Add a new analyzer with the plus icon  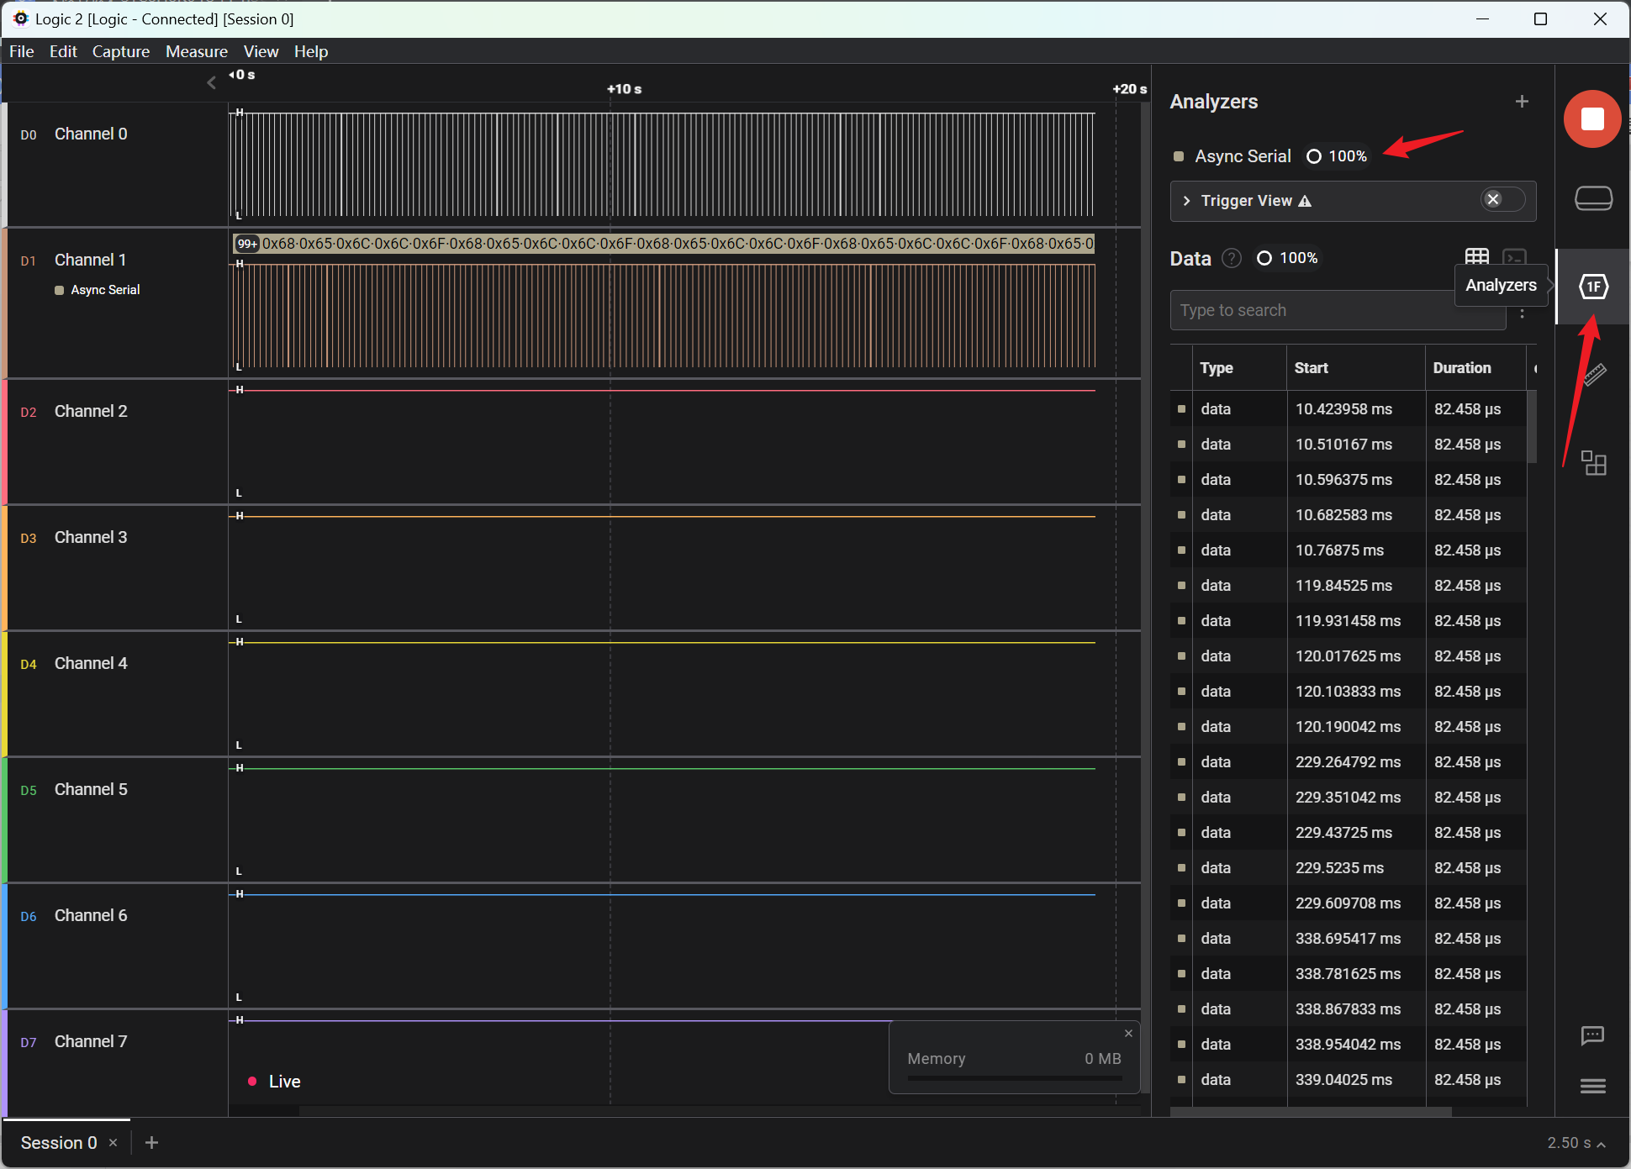[x=1521, y=102]
